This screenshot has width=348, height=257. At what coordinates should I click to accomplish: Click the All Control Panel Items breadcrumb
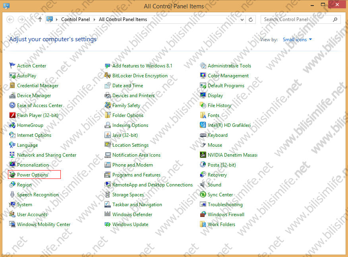(x=123, y=19)
